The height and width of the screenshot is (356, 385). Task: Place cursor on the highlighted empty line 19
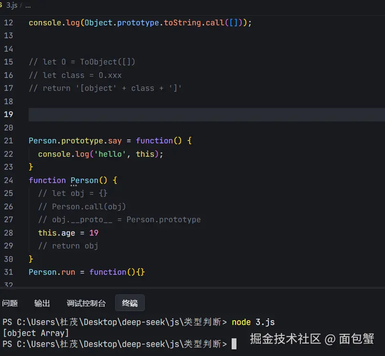(x=191, y=114)
